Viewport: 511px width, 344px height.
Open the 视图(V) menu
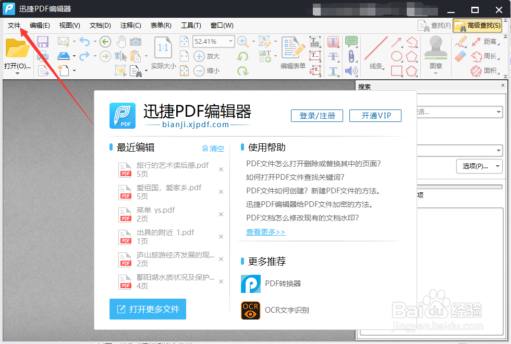(x=70, y=26)
